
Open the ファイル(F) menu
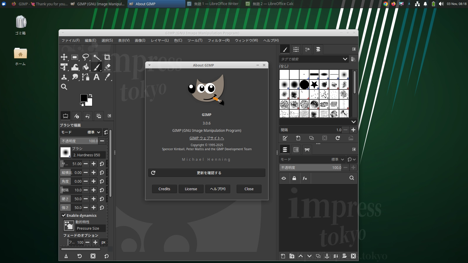pos(70,40)
